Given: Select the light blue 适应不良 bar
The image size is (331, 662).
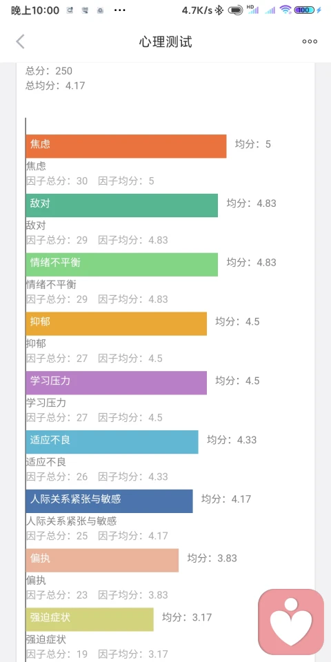Looking at the screenshot, I should tap(112, 441).
